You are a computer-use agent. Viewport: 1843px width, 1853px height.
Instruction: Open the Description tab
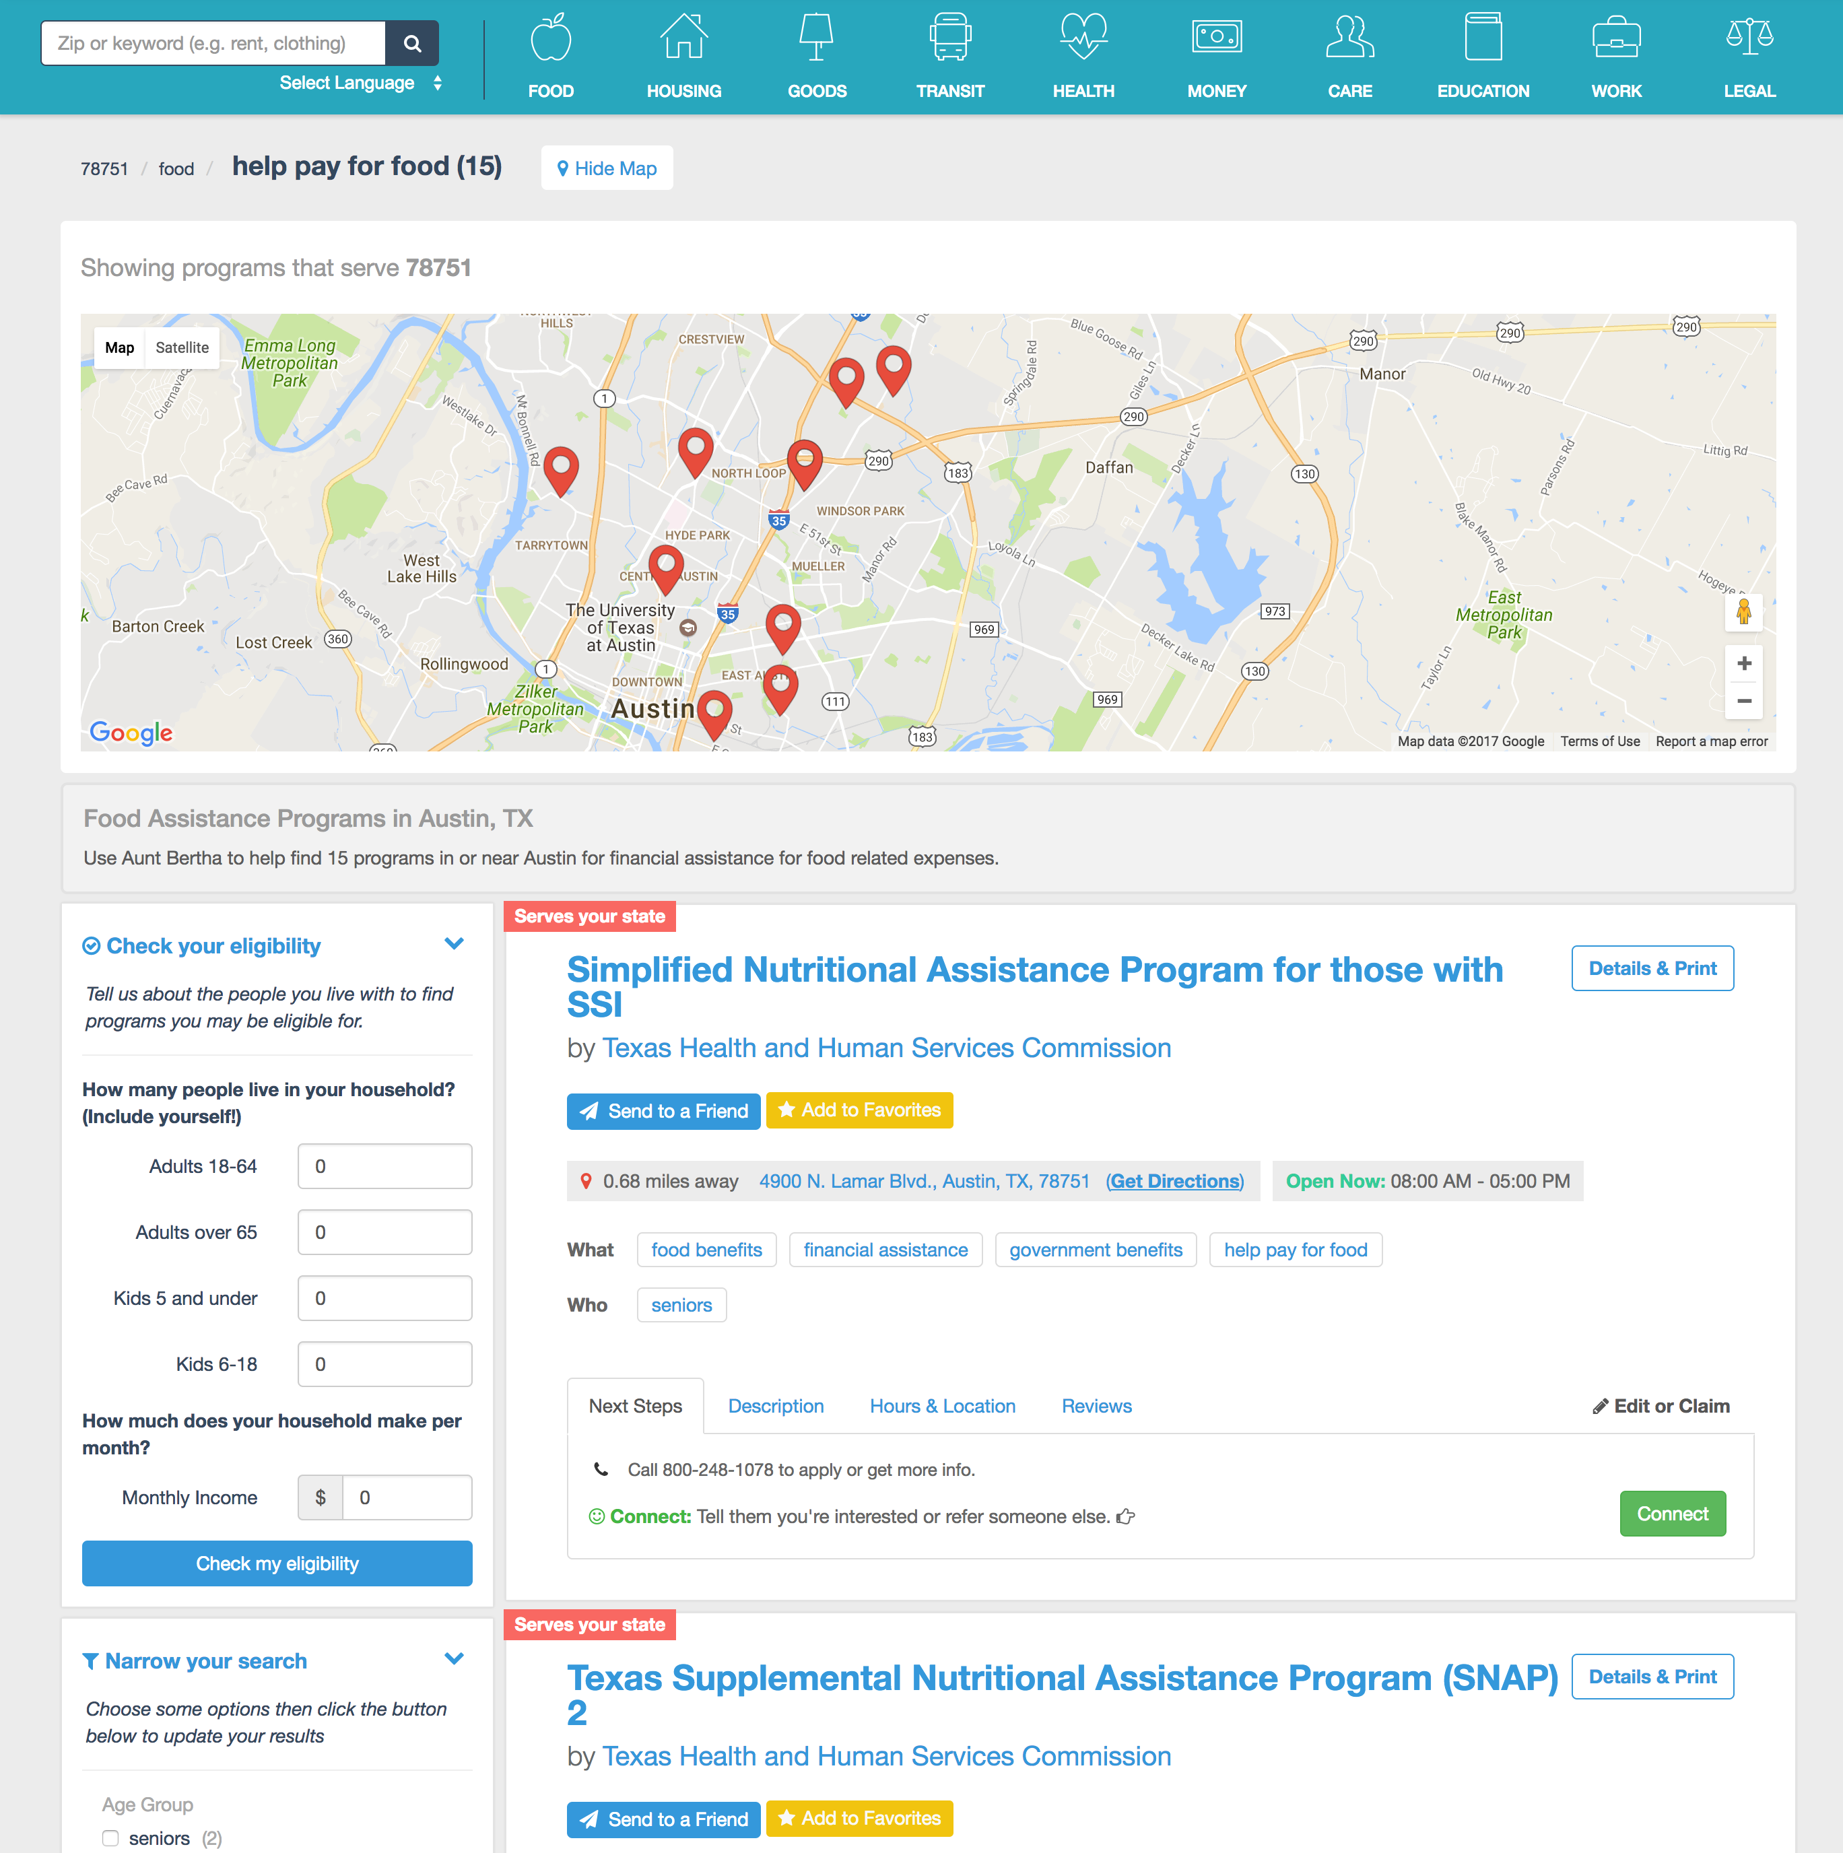tap(775, 1406)
